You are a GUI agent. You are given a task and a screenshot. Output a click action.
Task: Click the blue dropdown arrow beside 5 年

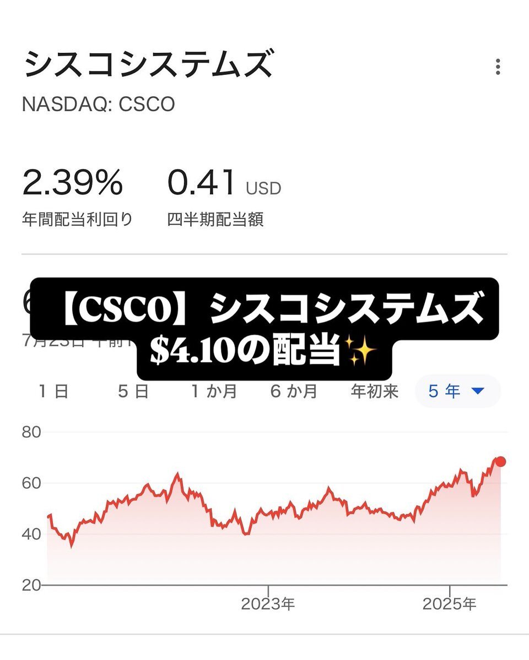click(x=478, y=391)
